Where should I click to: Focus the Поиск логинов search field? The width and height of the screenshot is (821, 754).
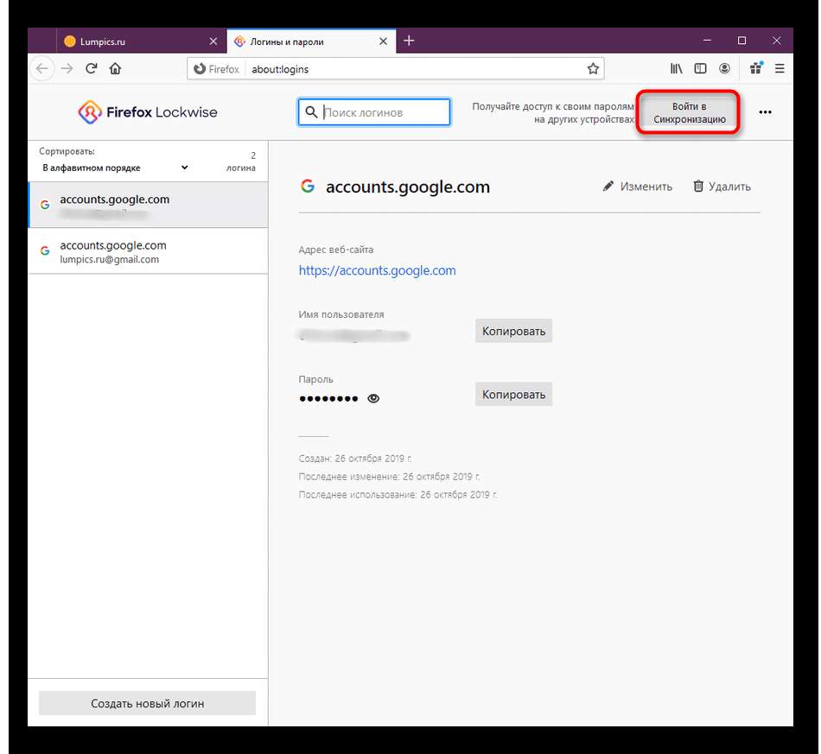pyautogui.click(x=374, y=112)
